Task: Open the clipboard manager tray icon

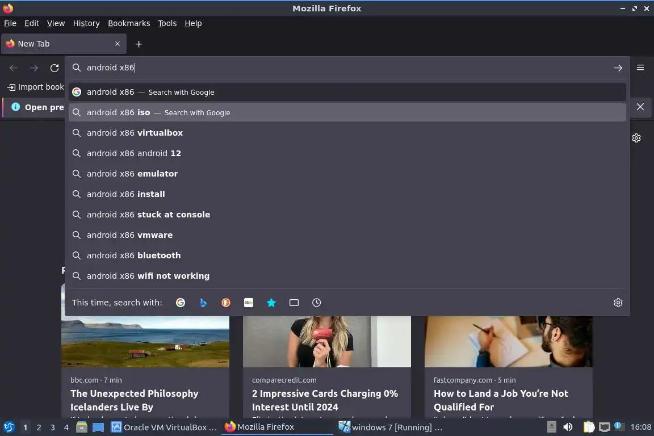Action: 589,427
